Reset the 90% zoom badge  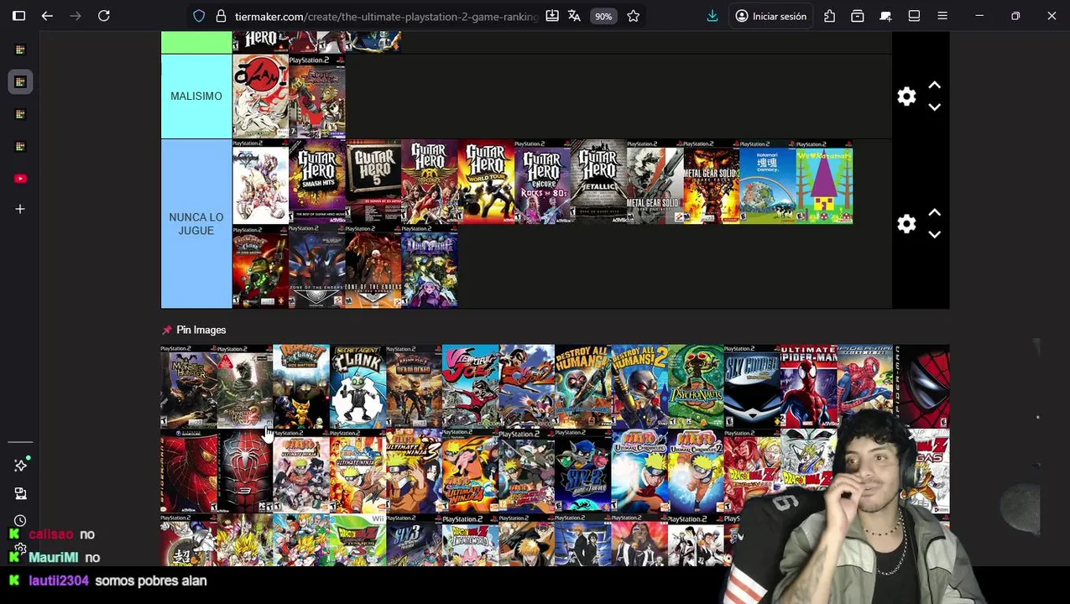[603, 16]
